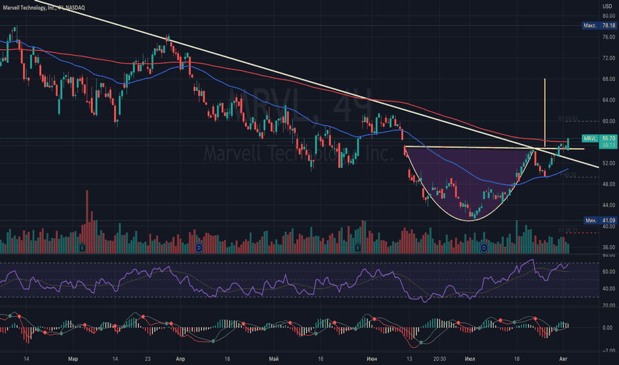Select the vertical yellow target line
This screenshot has height=365, width=619.
(x=545, y=112)
